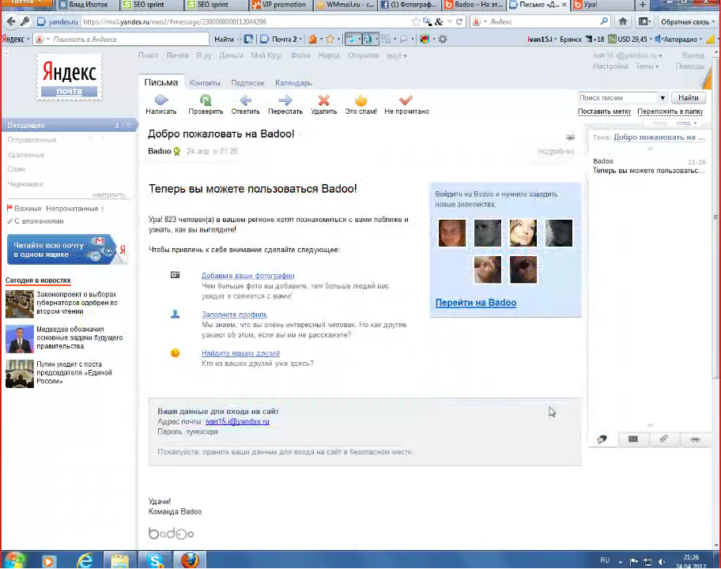Image resolution: width=721 pixels, height=569 pixels.
Task: Click the Написать (compose) icon
Action: [161, 100]
